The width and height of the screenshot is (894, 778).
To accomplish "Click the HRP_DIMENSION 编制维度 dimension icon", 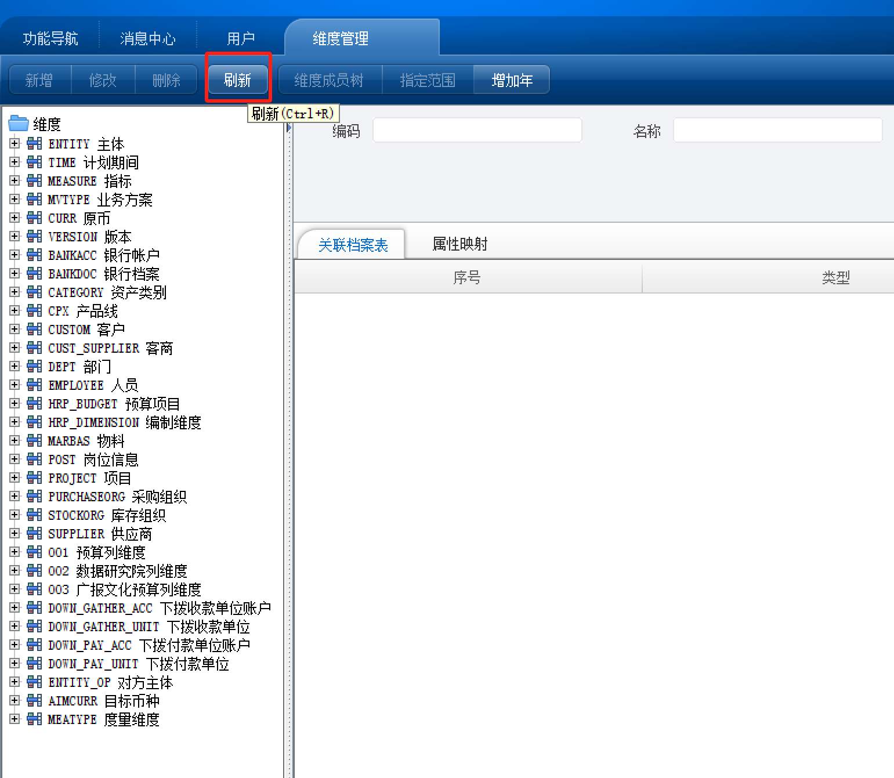I will 35,422.
